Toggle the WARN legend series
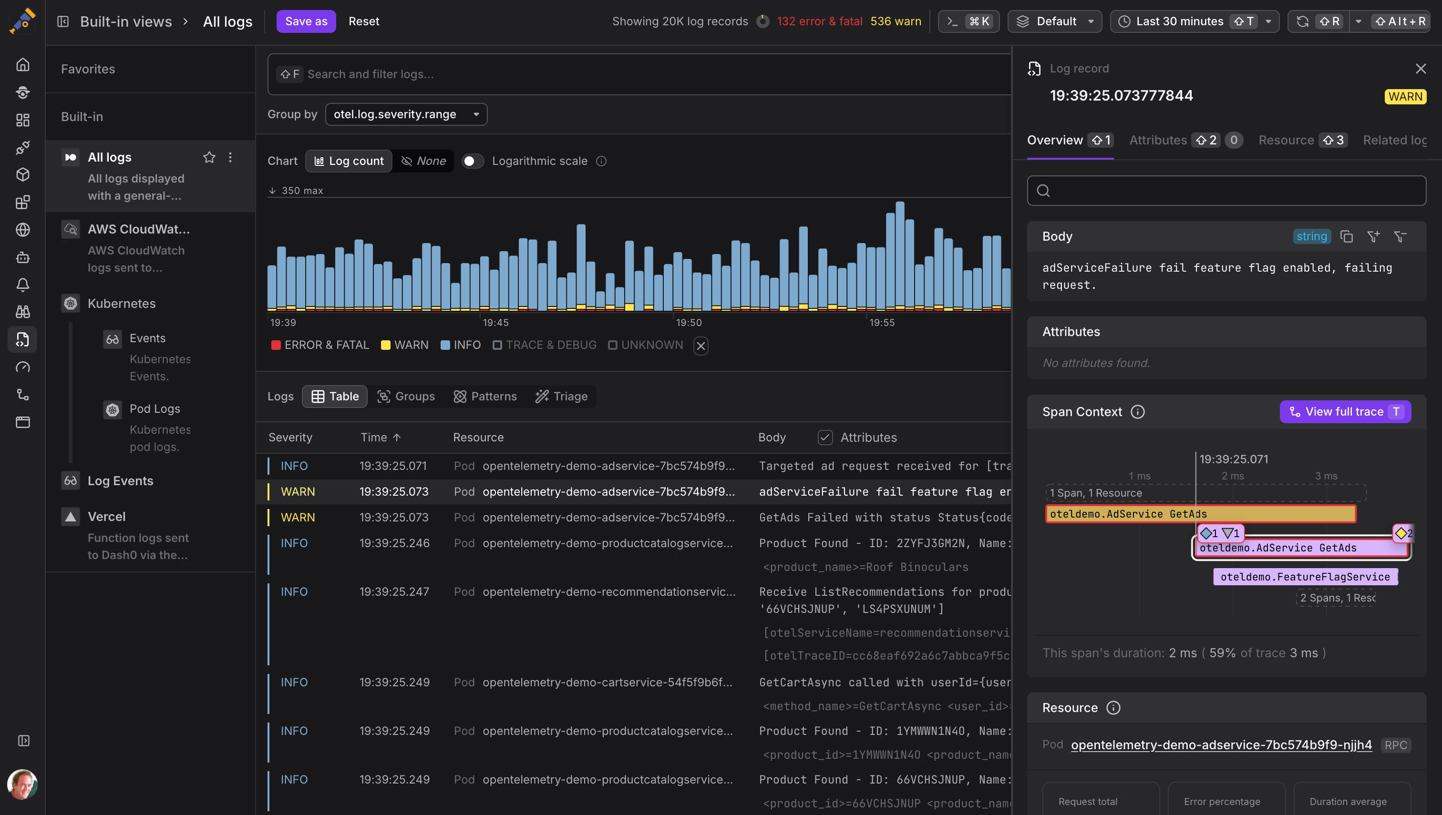Image resolution: width=1442 pixels, height=815 pixels. click(x=404, y=346)
